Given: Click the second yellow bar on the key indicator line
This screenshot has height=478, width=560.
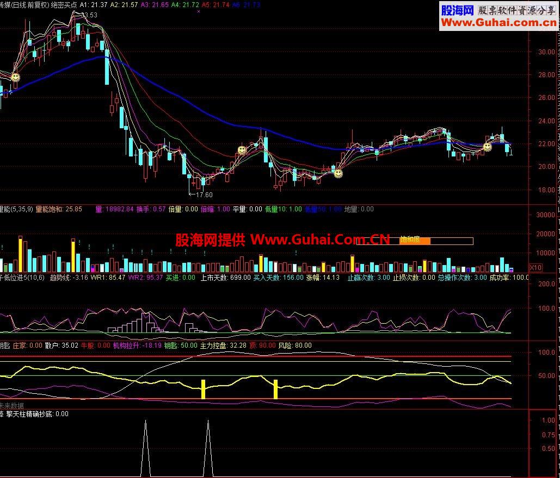Looking at the screenshot, I should coord(276,389).
